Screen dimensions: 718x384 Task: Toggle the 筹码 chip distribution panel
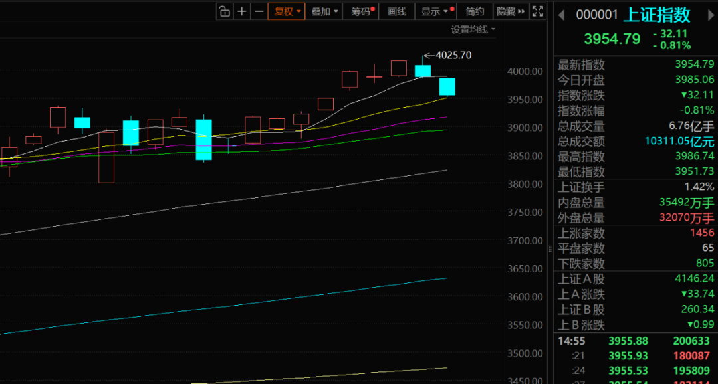[362, 11]
